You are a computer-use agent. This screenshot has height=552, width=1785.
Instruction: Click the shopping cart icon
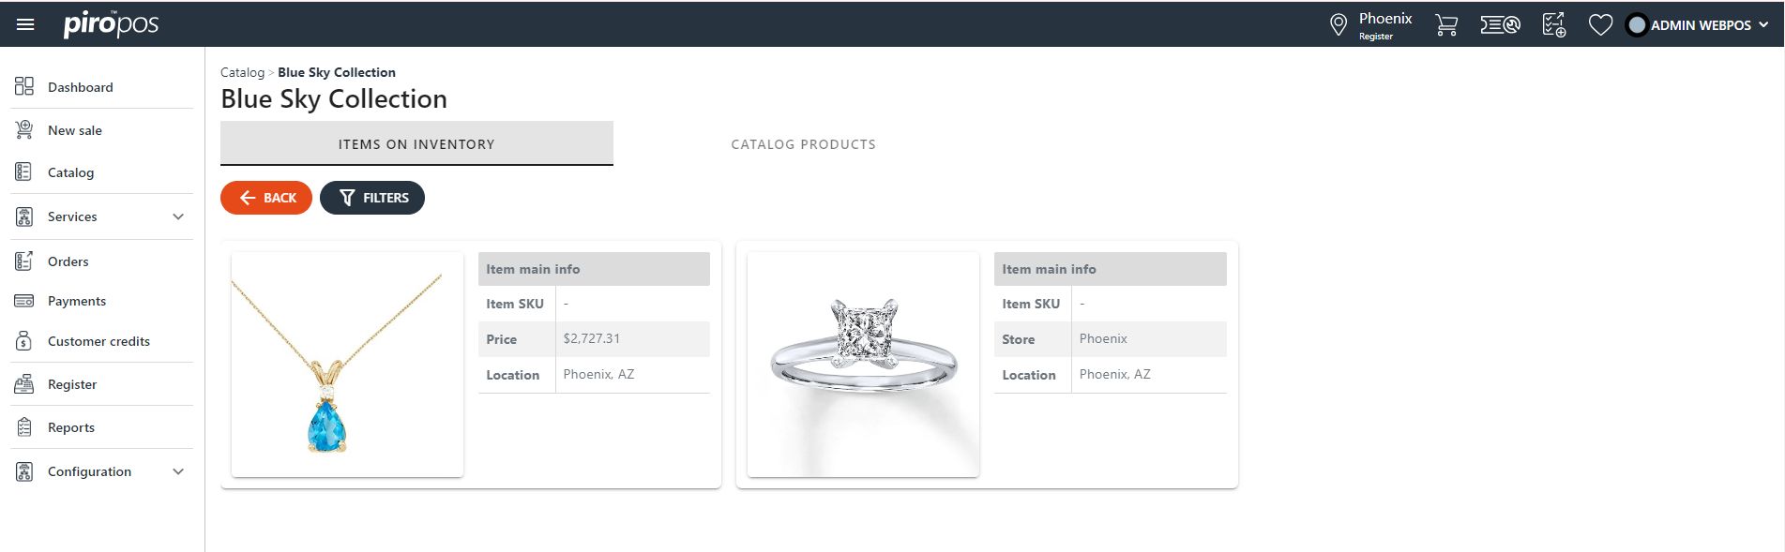click(1445, 25)
